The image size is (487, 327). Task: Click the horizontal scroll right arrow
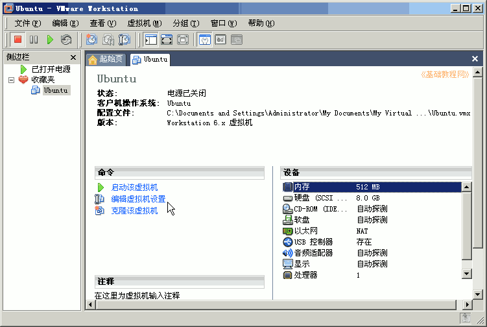point(467,305)
